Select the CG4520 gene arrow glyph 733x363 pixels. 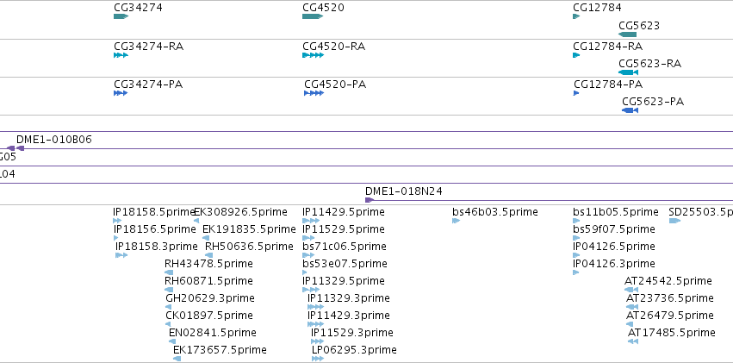(x=313, y=16)
